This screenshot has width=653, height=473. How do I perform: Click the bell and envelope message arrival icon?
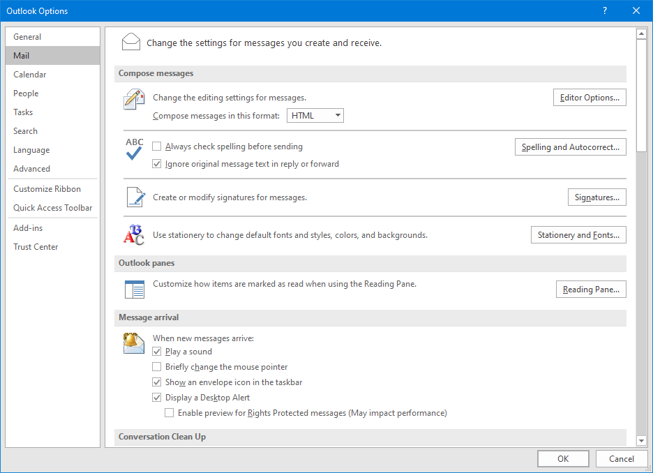pyautogui.click(x=134, y=343)
